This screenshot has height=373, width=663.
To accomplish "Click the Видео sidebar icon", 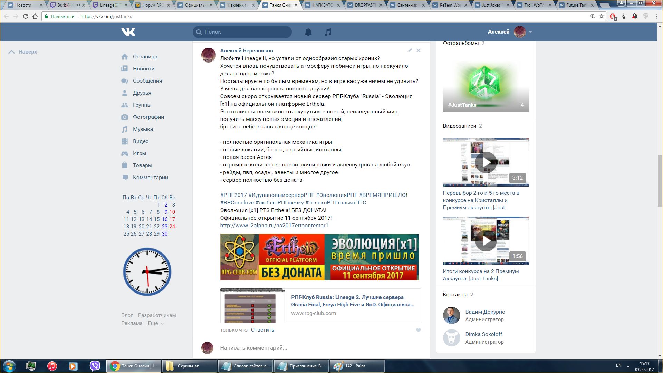I will pos(125,141).
